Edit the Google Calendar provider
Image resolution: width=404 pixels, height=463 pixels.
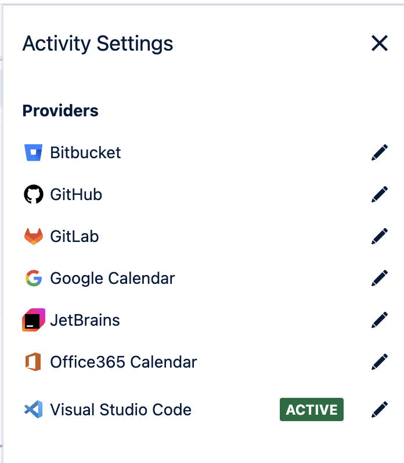coord(379,278)
